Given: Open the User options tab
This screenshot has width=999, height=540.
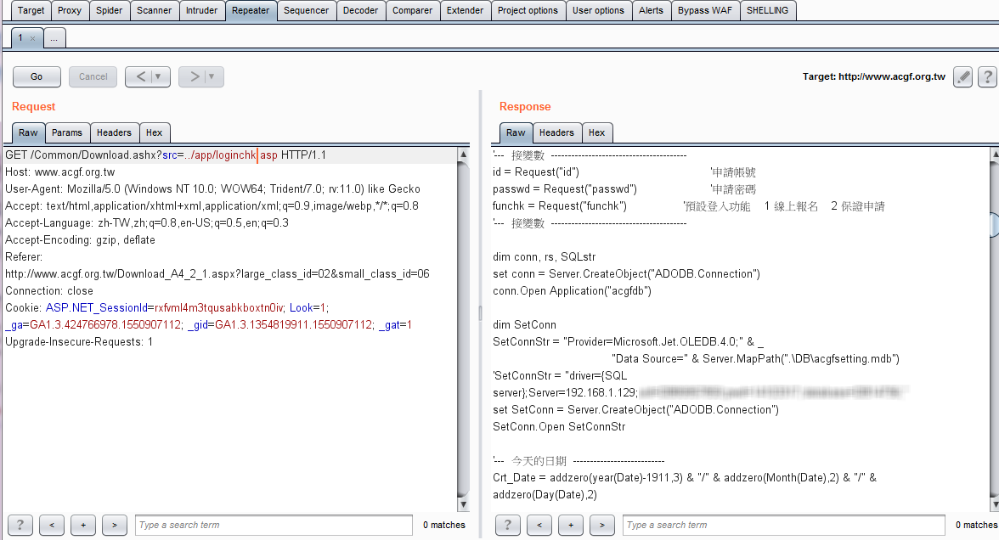Looking at the screenshot, I should click(598, 10).
